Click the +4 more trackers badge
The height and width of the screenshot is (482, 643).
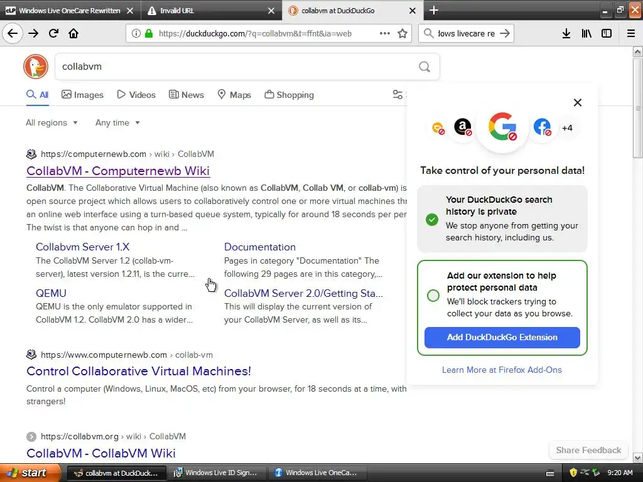[x=567, y=128]
